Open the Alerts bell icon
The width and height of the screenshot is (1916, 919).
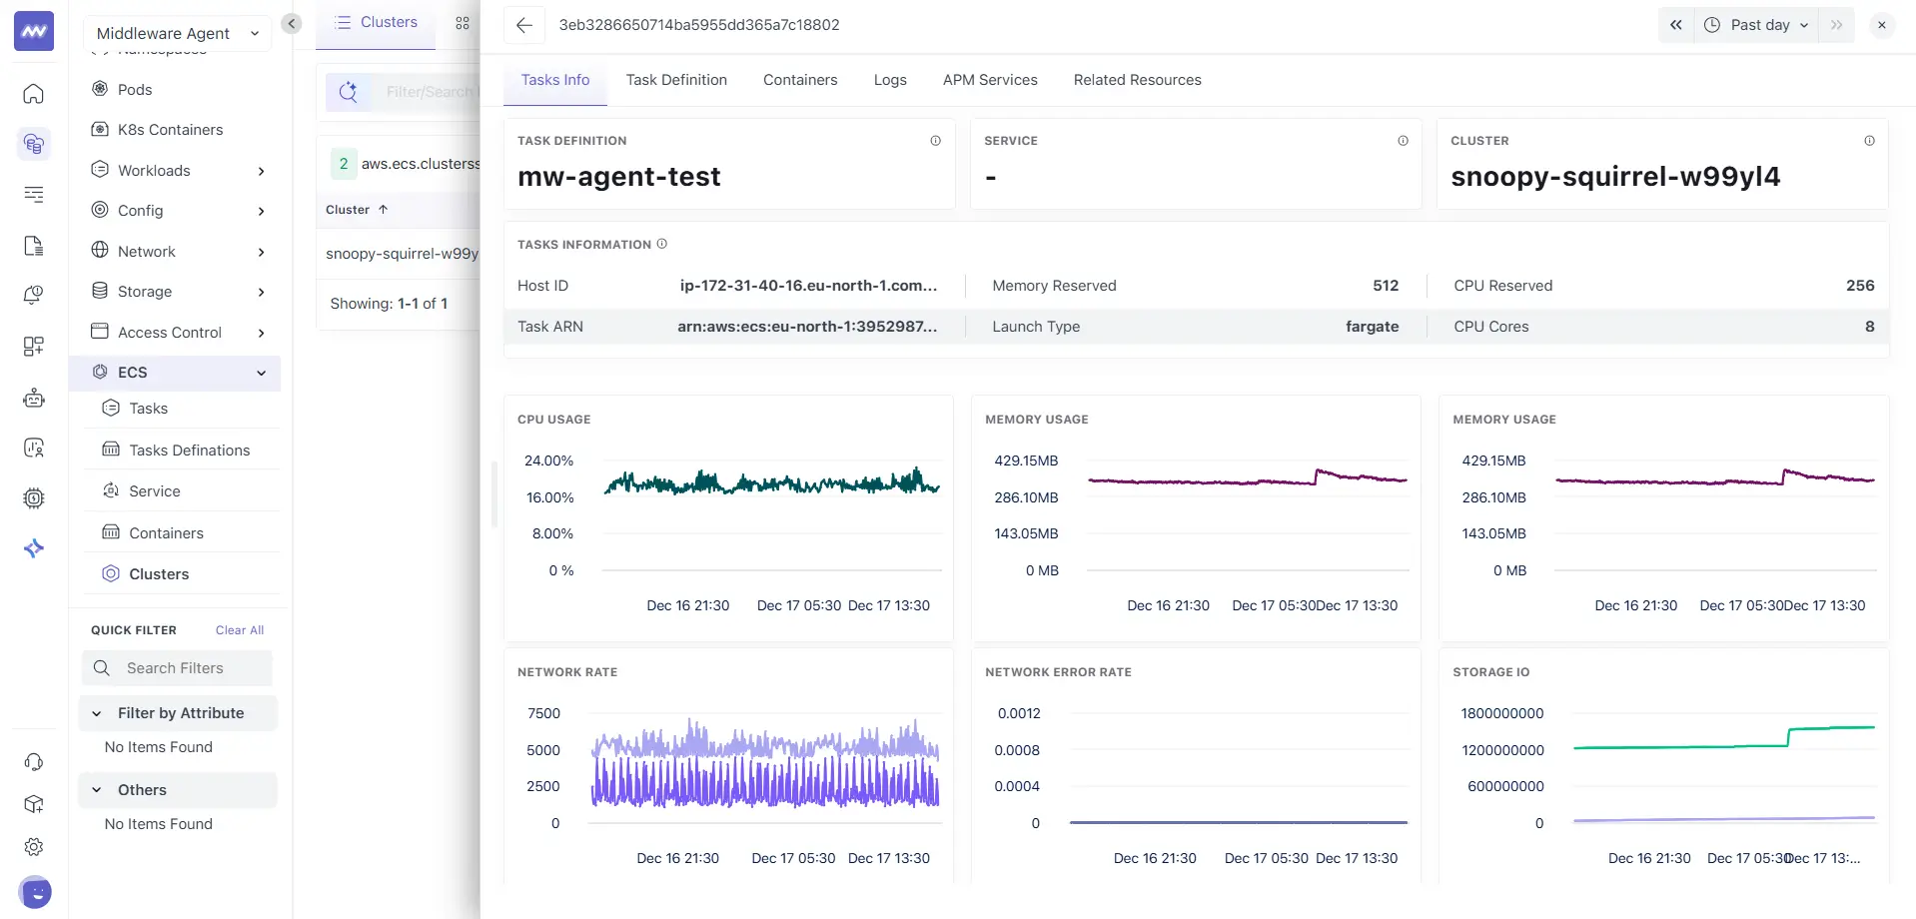click(33, 295)
